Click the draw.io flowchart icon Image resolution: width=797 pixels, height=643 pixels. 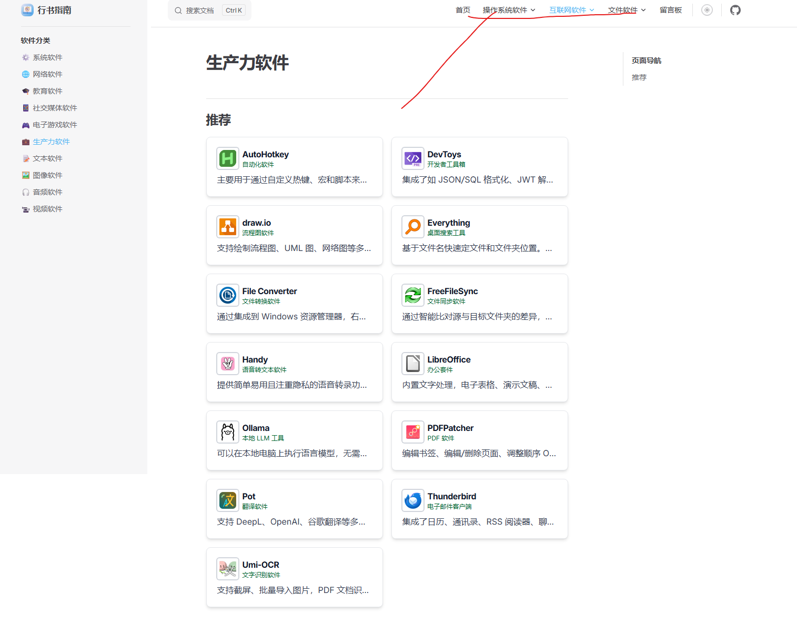(227, 226)
